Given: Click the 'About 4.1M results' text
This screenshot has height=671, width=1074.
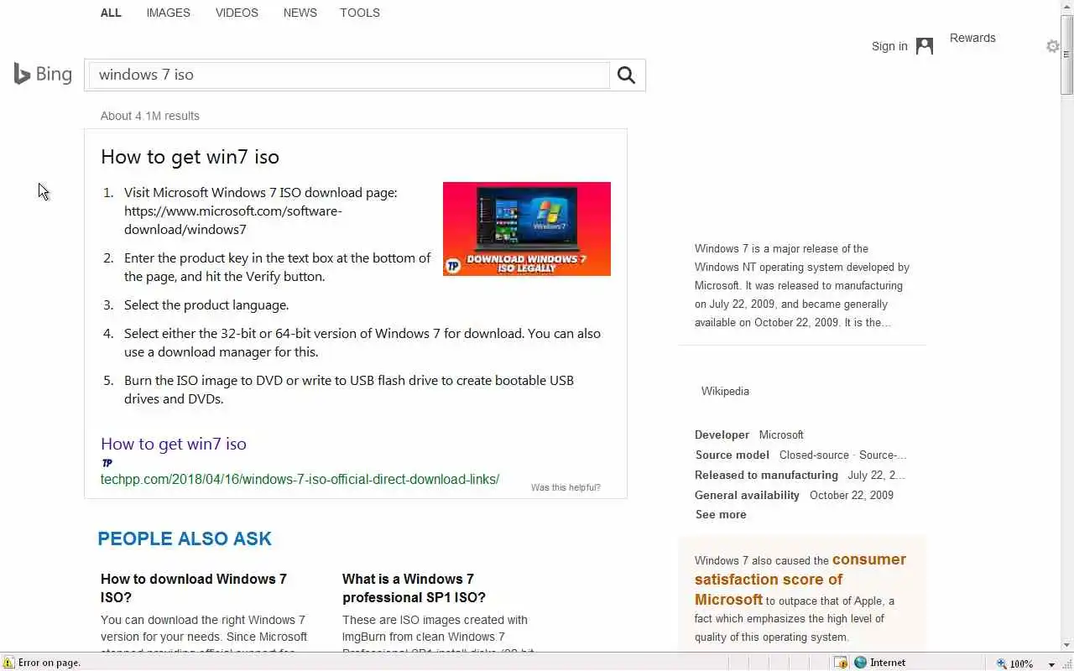Looking at the screenshot, I should coord(150,116).
